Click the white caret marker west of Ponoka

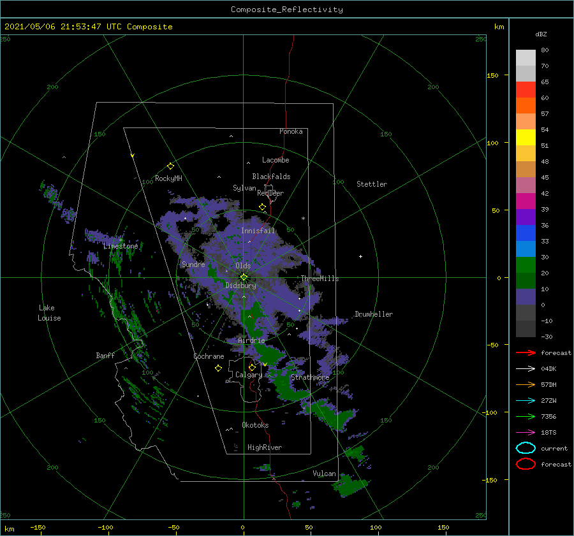click(231, 136)
